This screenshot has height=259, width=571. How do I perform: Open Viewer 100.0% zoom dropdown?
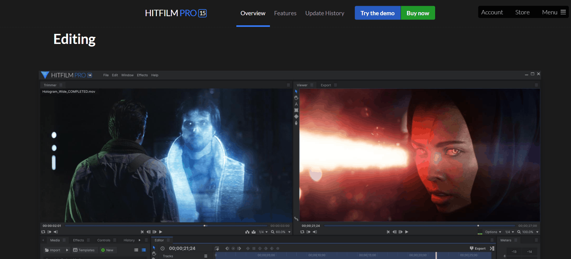(x=528, y=232)
